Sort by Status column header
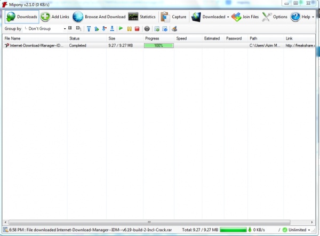This screenshot has height=236, width=320. coord(87,38)
